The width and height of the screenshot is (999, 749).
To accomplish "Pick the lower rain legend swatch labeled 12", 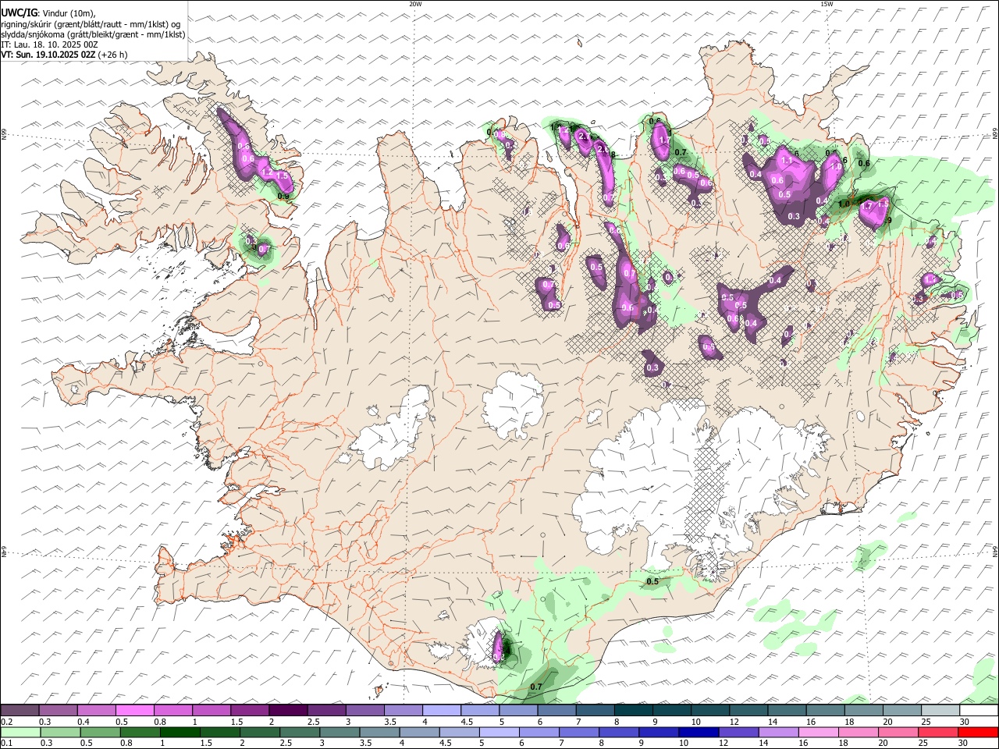I will (739, 732).
